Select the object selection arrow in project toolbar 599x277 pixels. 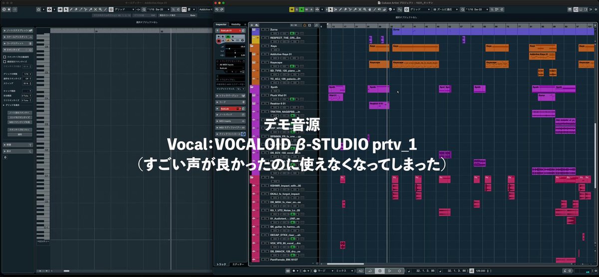tap(330, 9)
